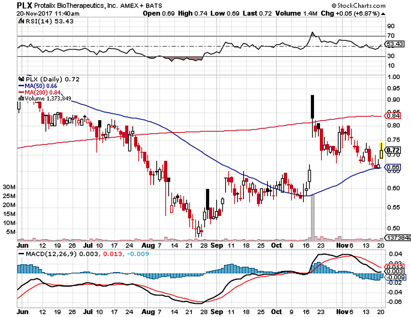Click the green overbought RSI peak
The image size is (411, 317).
[312, 34]
